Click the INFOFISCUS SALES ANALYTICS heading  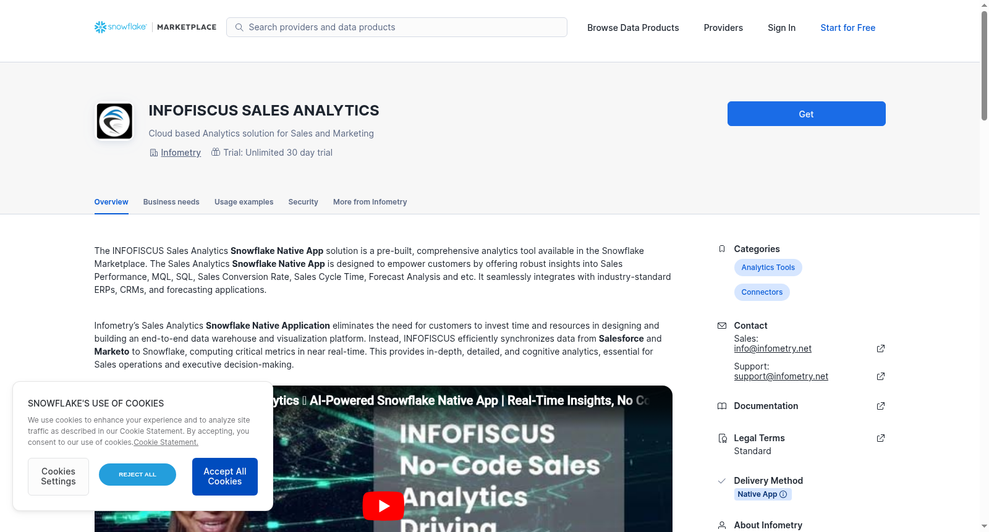(264, 111)
